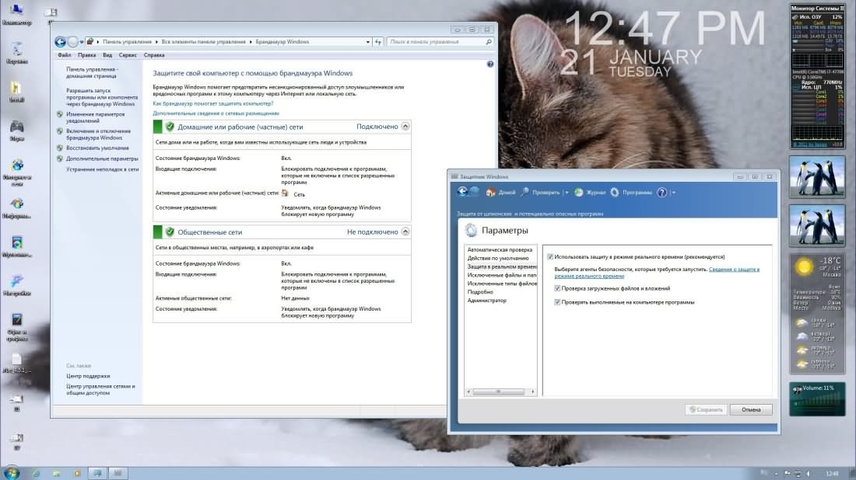Select the Игры gamepad desktop icon
The image size is (856, 480).
(17, 130)
